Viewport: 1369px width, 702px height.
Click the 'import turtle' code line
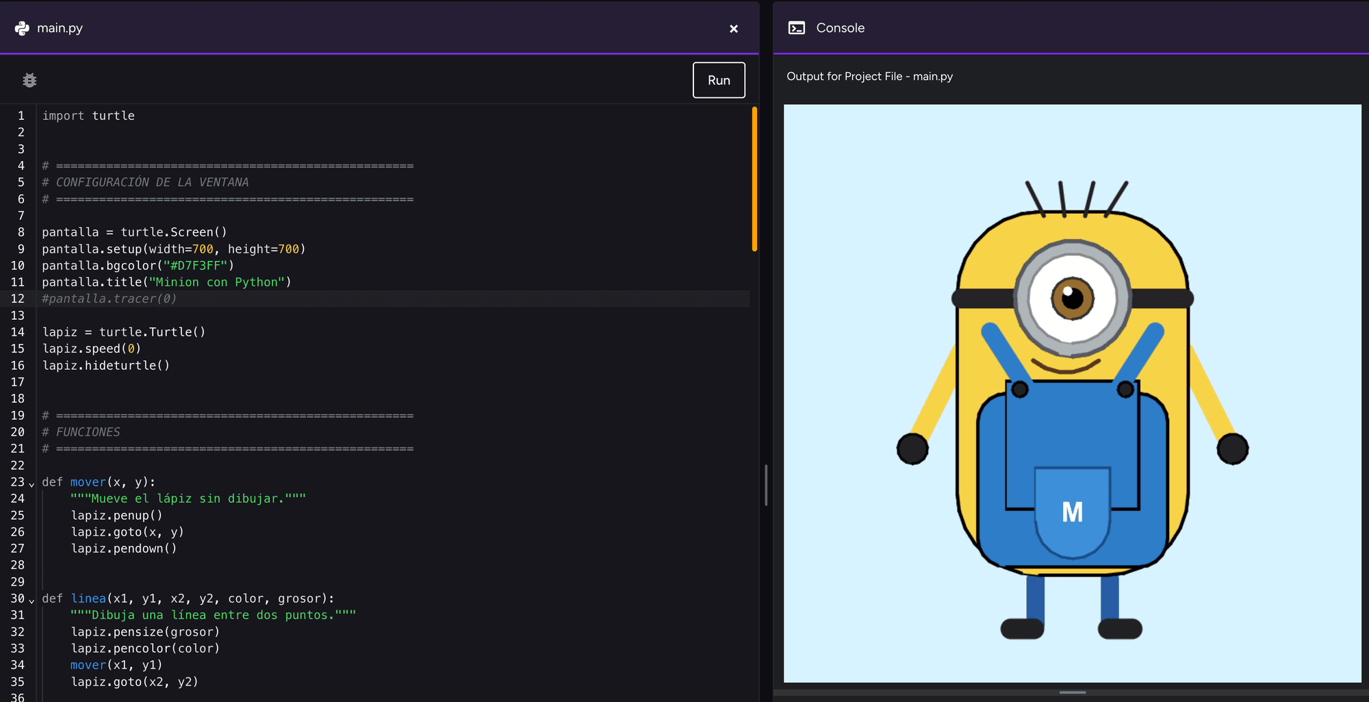click(x=88, y=116)
